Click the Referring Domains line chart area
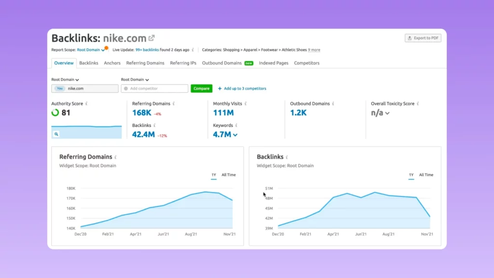Screen dimensions: 494x278 [x=157, y=208]
